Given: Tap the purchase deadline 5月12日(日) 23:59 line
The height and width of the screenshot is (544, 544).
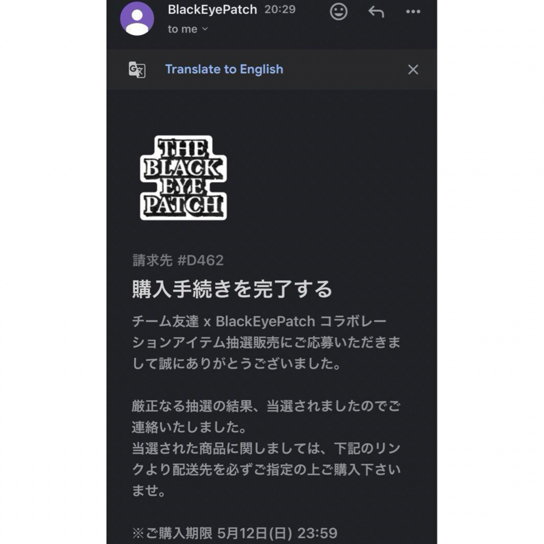Looking at the screenshot, I should 235,533.
